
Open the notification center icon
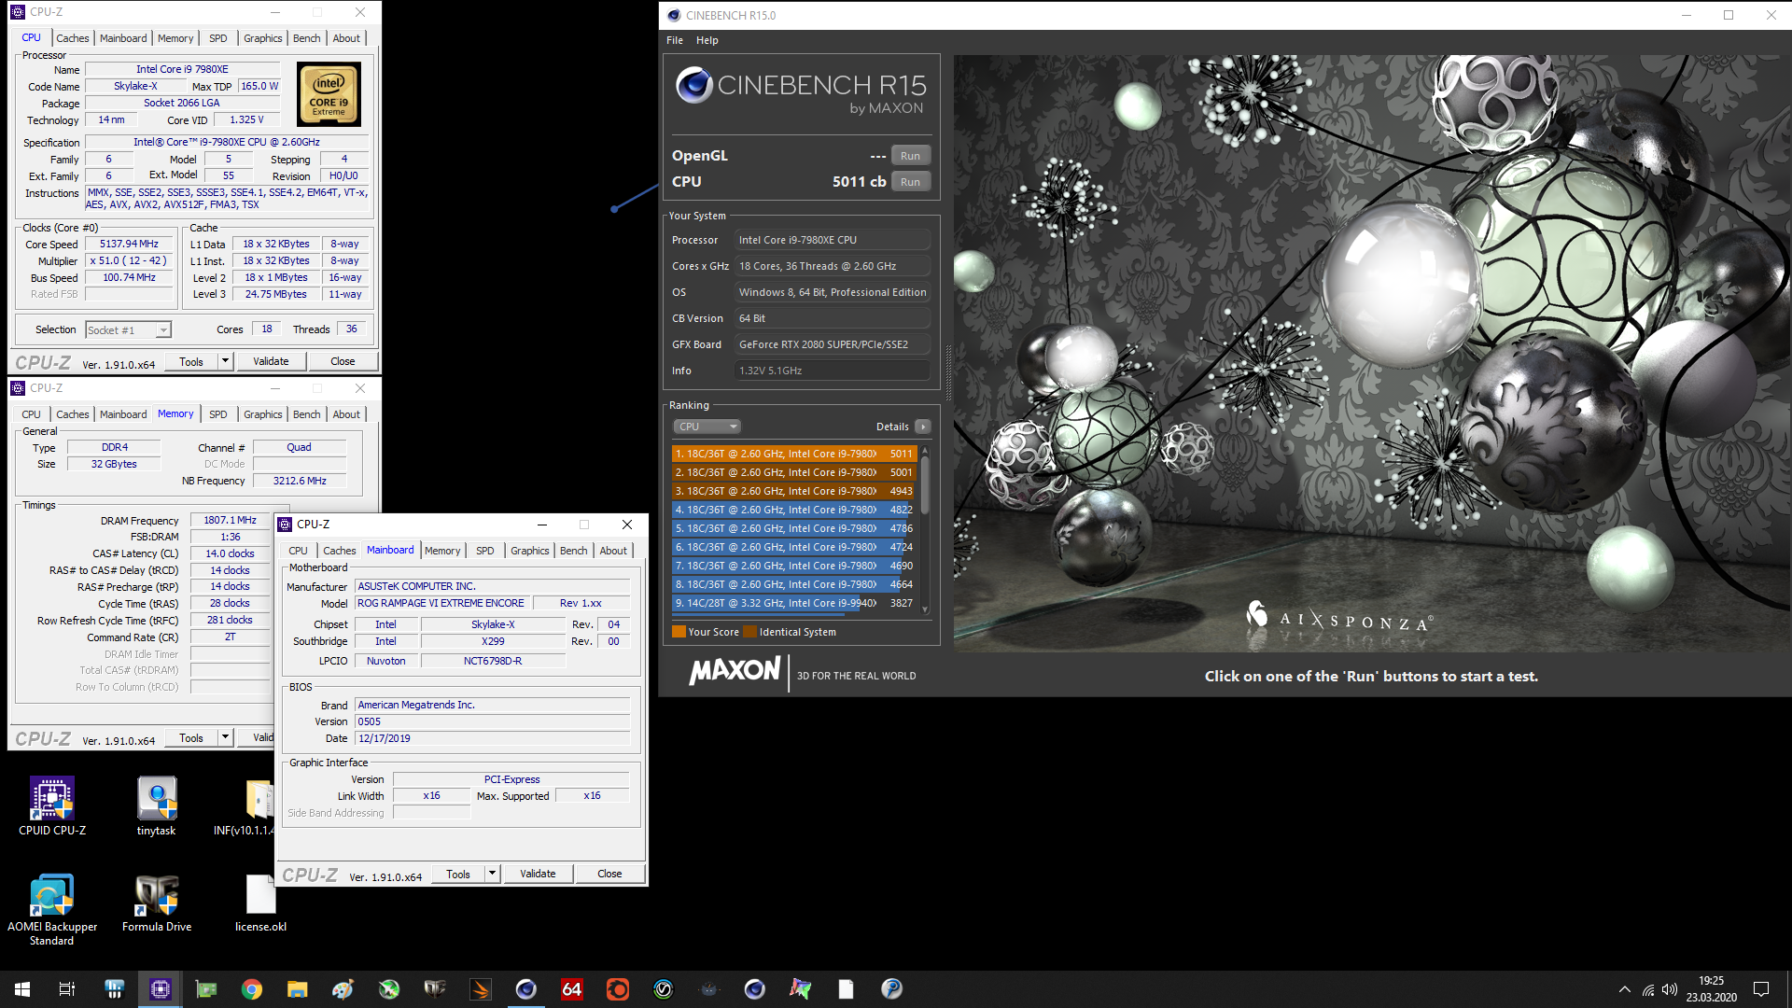coord(1761,989)
